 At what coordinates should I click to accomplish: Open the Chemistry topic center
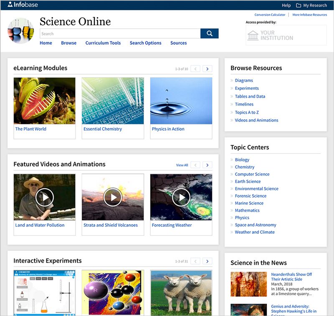click(x=245, y=167)
